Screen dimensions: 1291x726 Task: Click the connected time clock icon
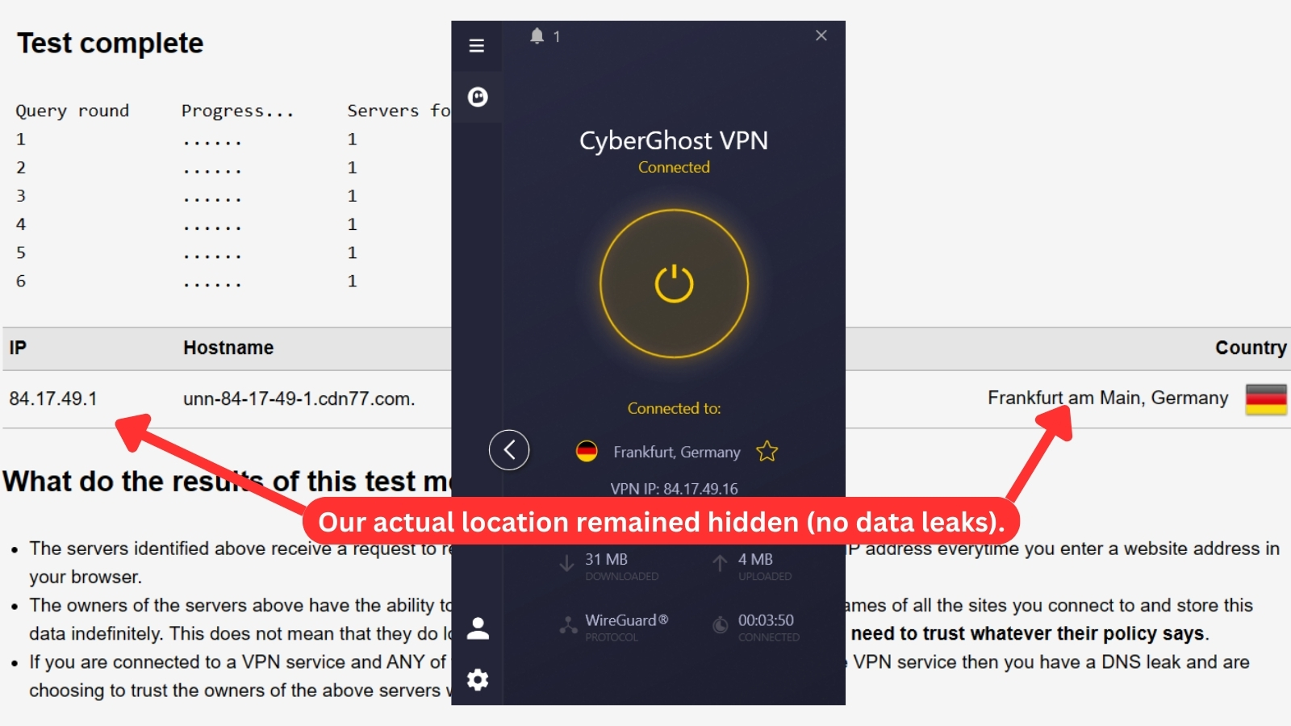click(x=720, y=625)
